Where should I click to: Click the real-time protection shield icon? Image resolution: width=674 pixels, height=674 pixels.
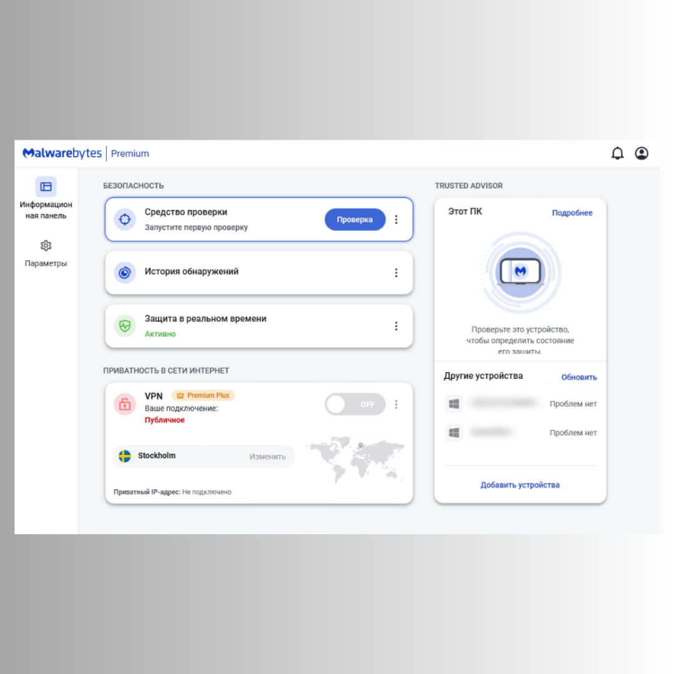(125, 326)
